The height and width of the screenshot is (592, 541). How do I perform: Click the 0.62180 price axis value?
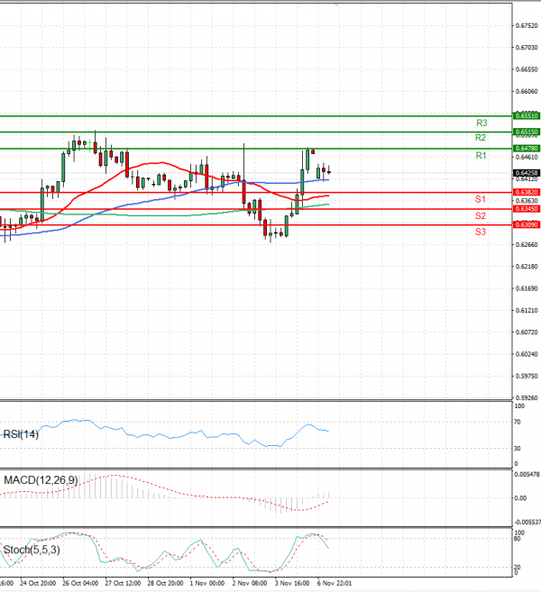[527, 267]
